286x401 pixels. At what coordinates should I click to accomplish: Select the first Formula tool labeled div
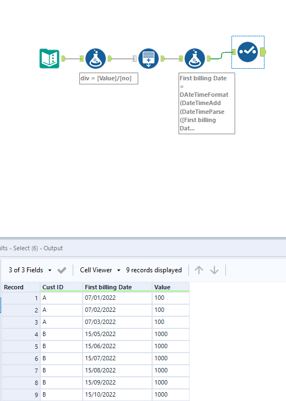pyautogui.click(x=95, y=58)
